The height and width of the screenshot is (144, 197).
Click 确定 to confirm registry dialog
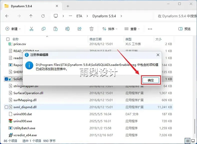(x=151, y=80)
